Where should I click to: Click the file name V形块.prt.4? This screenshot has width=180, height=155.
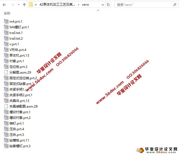pyautogui.click(x=18, y=50)
